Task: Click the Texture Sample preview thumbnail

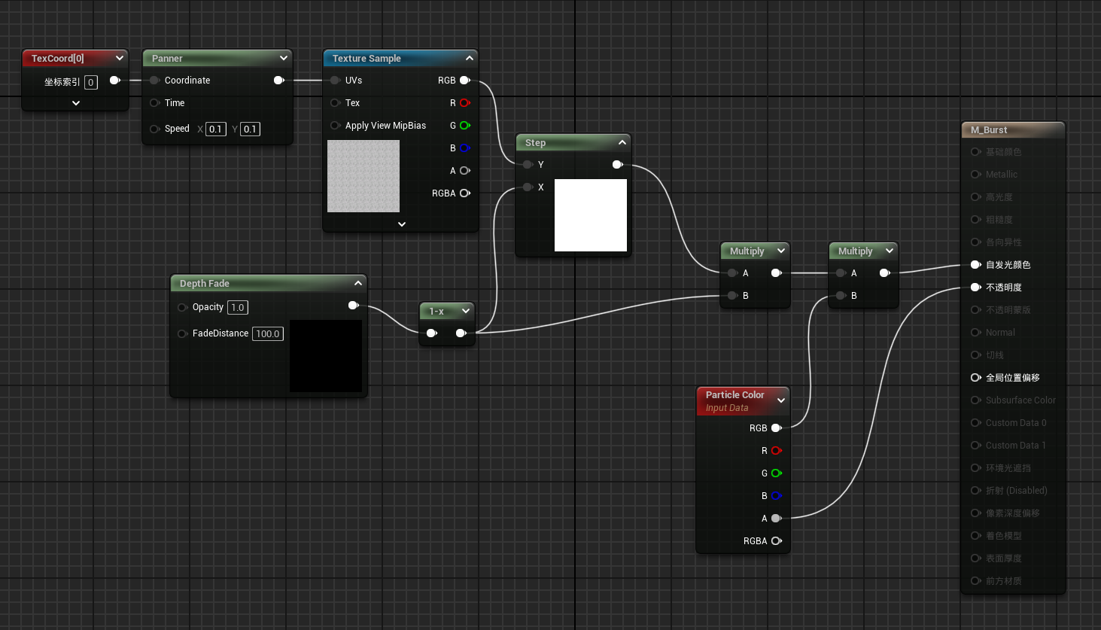Action: (x=363, y=176)
